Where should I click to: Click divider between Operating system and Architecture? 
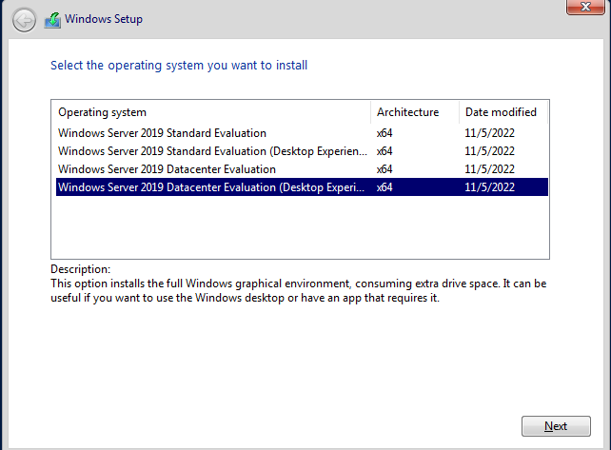click(370, 112)
